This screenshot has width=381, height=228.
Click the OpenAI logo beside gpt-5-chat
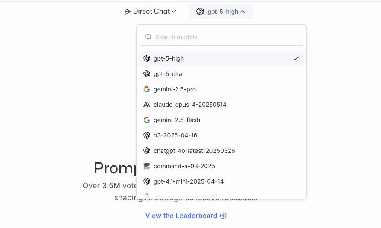point(146,74)
